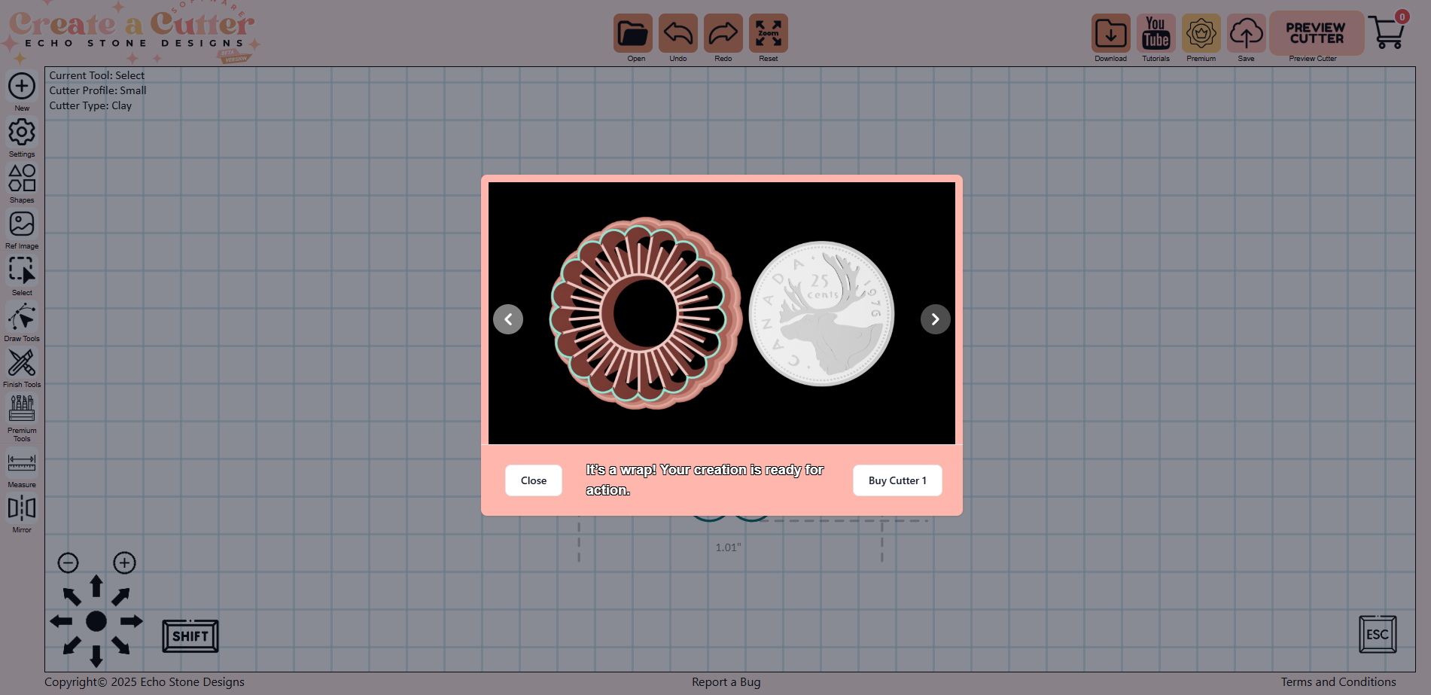The width and height of the screenshot is (1431, 695).
Task: Open the Report a Bug link
Action: point(726,681)
